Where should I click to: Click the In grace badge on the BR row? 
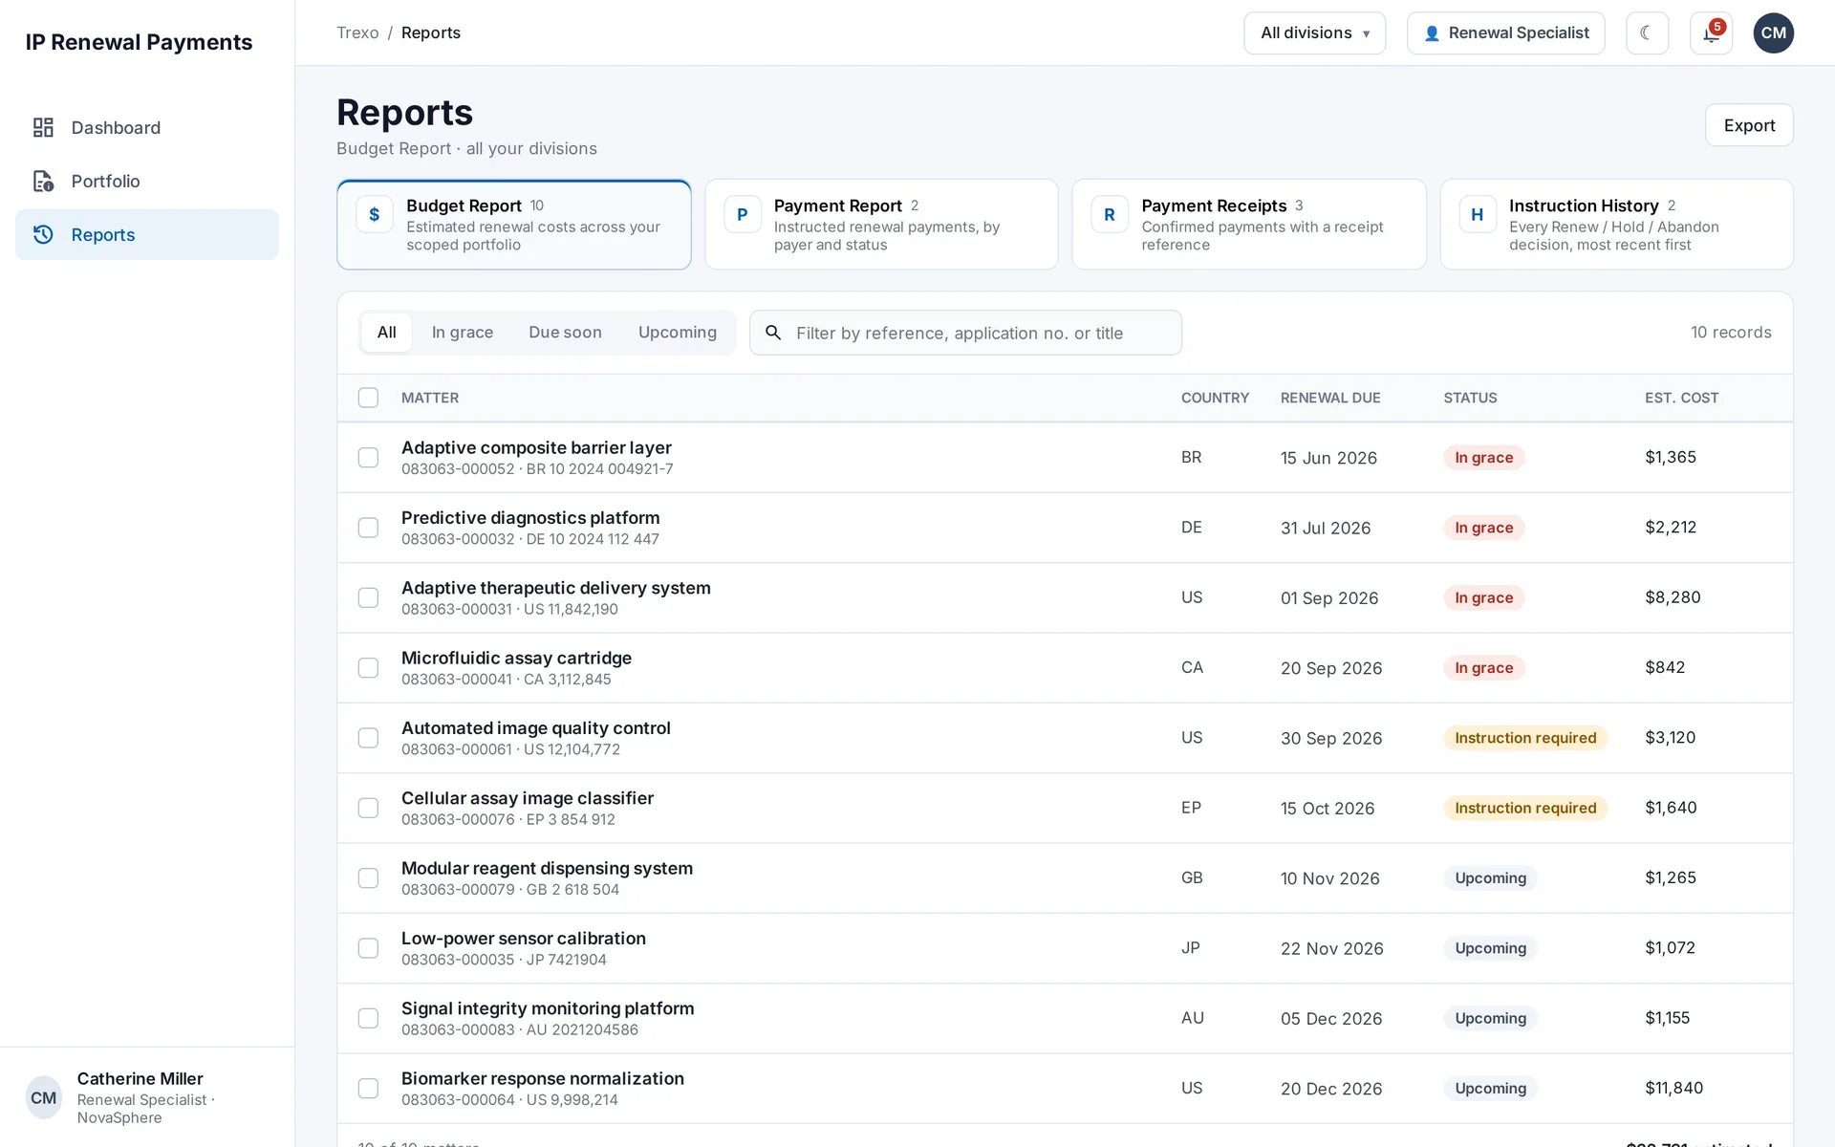pos(1483,458)
